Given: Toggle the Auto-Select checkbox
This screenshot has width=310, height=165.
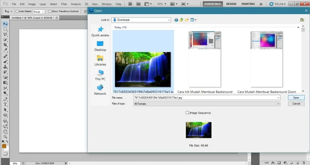Looking at the screenshot, I should point(17,11).
